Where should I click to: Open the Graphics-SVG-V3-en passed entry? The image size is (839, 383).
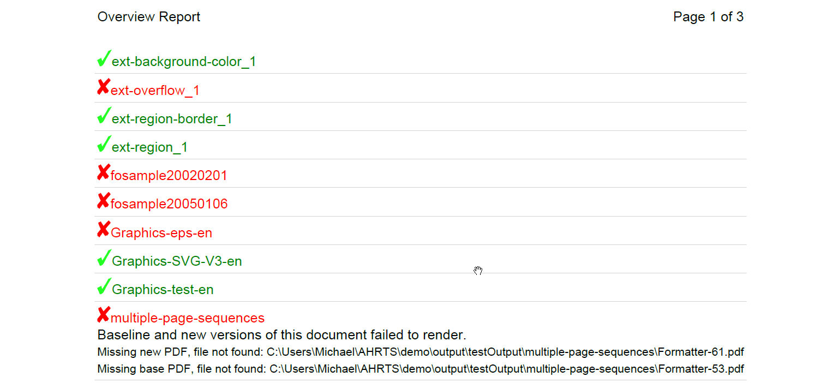(177, 261)
